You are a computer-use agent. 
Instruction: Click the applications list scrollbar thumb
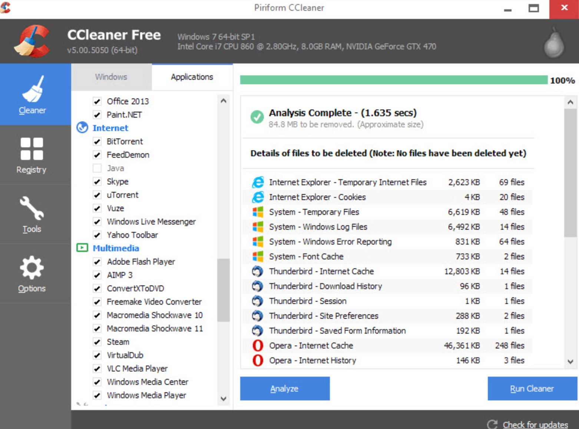223,290
